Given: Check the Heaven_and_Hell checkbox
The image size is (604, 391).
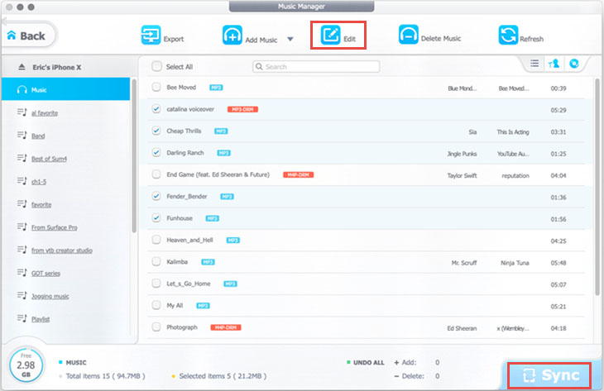Looking at the screenshot, I should [156, 241].
